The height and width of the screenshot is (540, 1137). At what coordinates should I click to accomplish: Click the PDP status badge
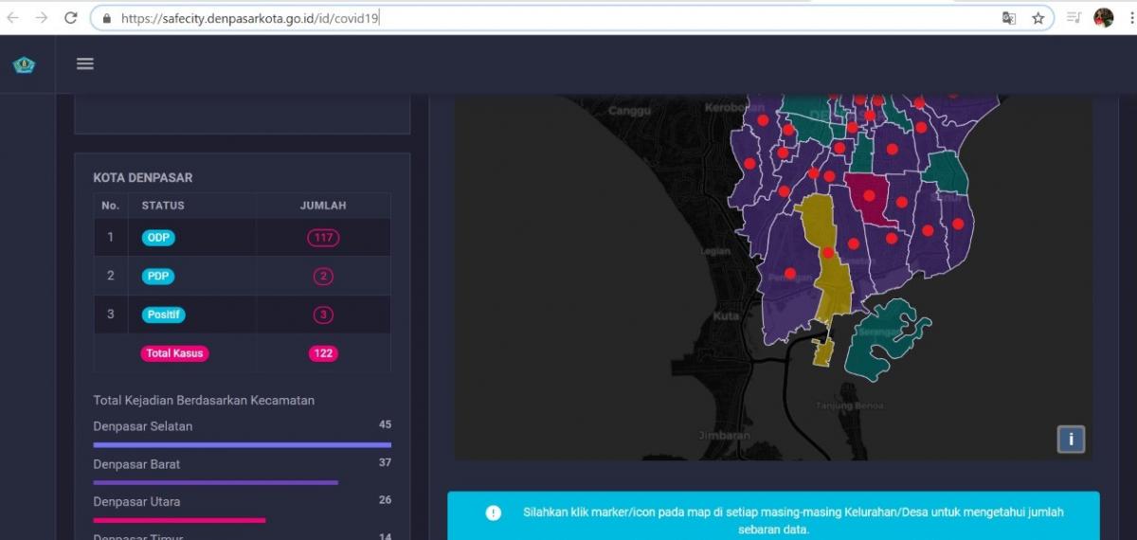158,277
